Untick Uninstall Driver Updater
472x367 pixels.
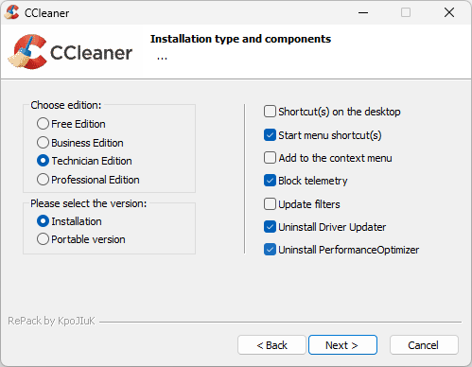tap(270, 227)
